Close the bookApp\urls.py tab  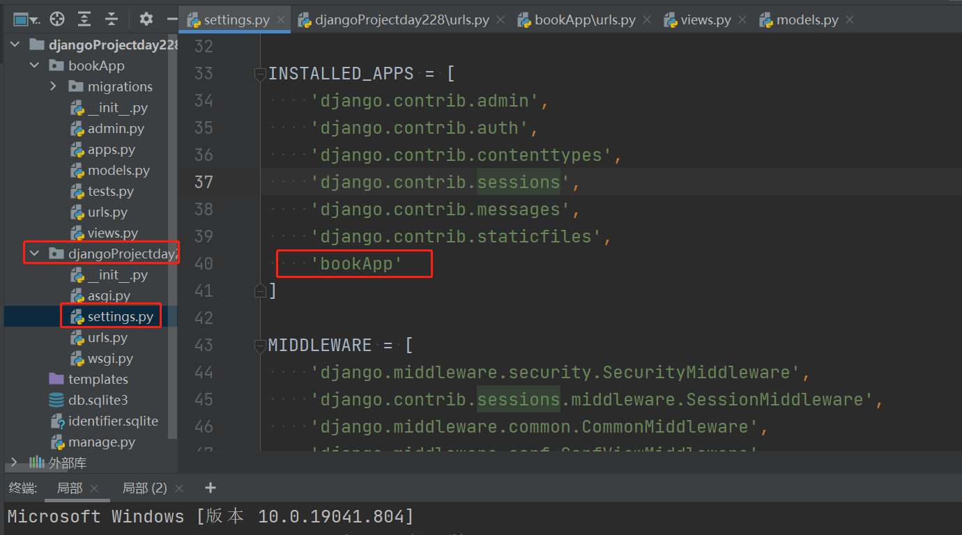(646, 20)
